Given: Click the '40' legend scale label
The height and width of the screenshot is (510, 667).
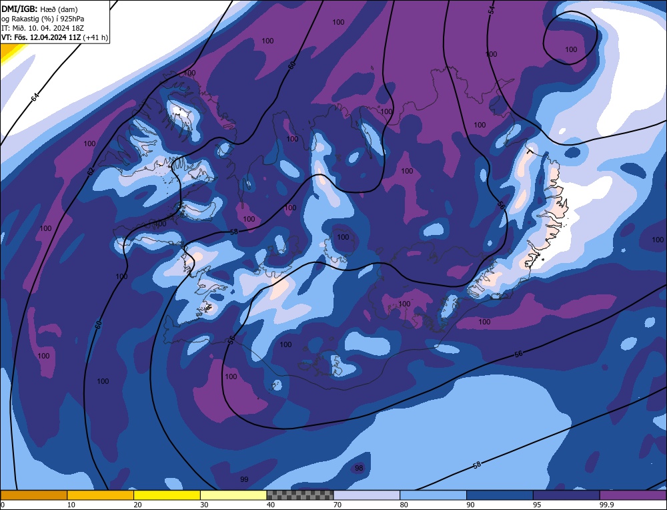Looking at the screenshot, I should tap(271, 505).
